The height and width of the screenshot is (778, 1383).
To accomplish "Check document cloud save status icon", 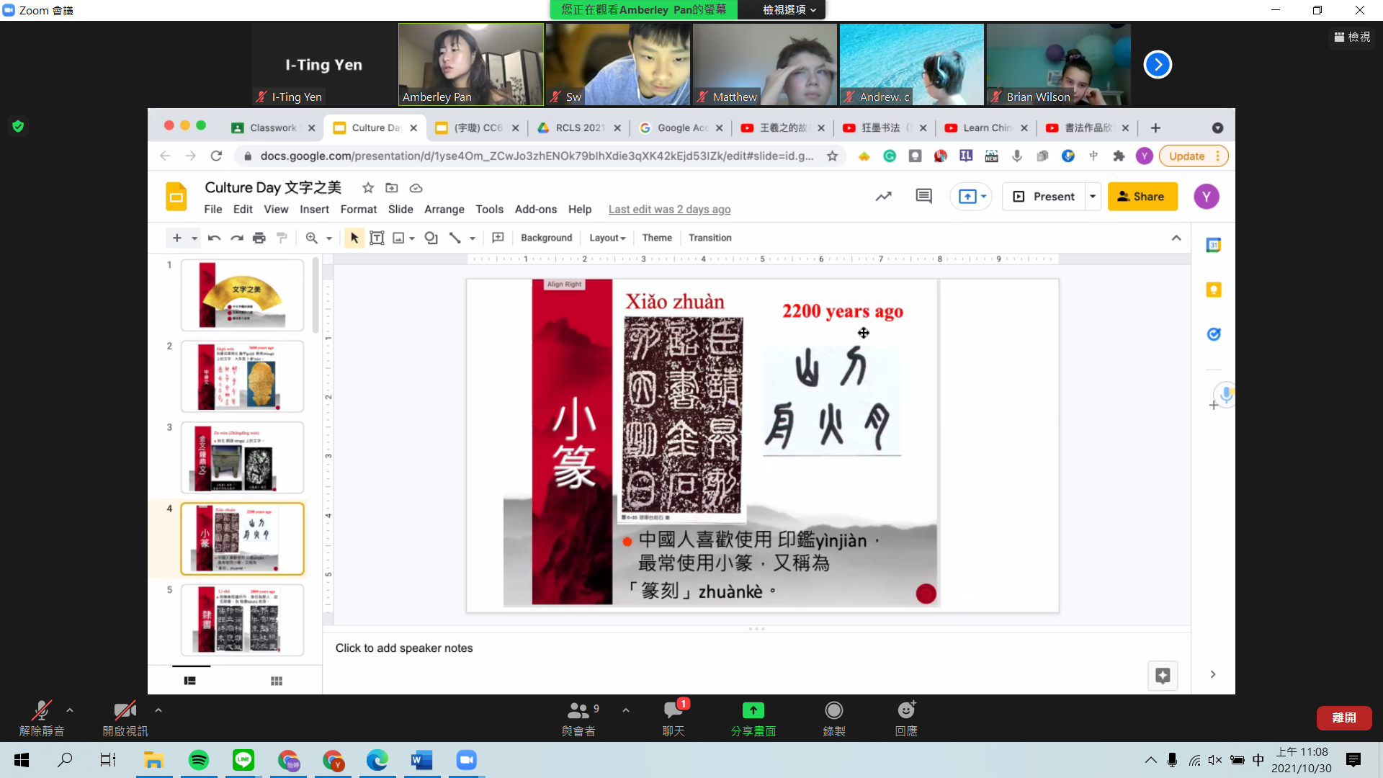I will click(416, 188).
